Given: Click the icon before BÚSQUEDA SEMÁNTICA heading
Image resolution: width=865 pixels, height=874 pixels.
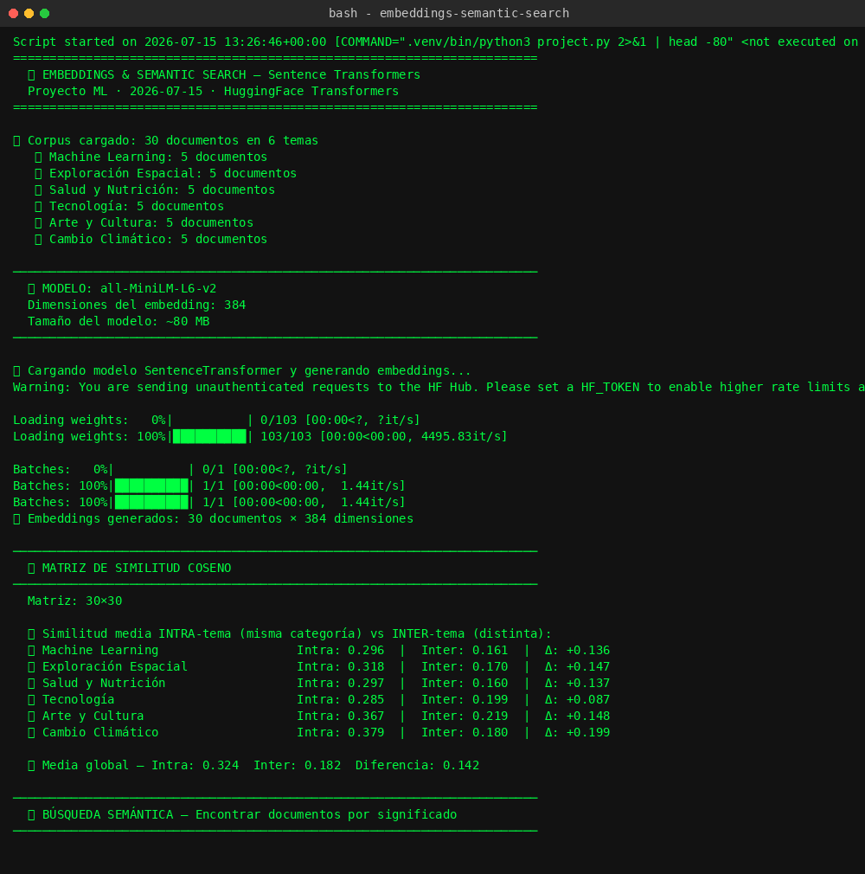Looking at the screenshot, I should pyautogui.click(x=31, y=815).
